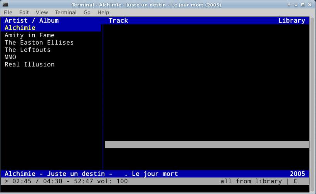The width and height of the screenshot is (316, 194).
Task: Select the Alchimie artist row
Action: point(51,28)
